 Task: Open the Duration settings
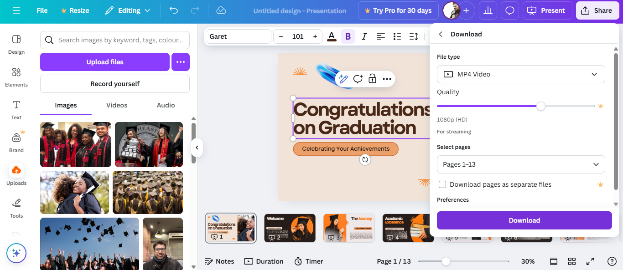point(264,261)
